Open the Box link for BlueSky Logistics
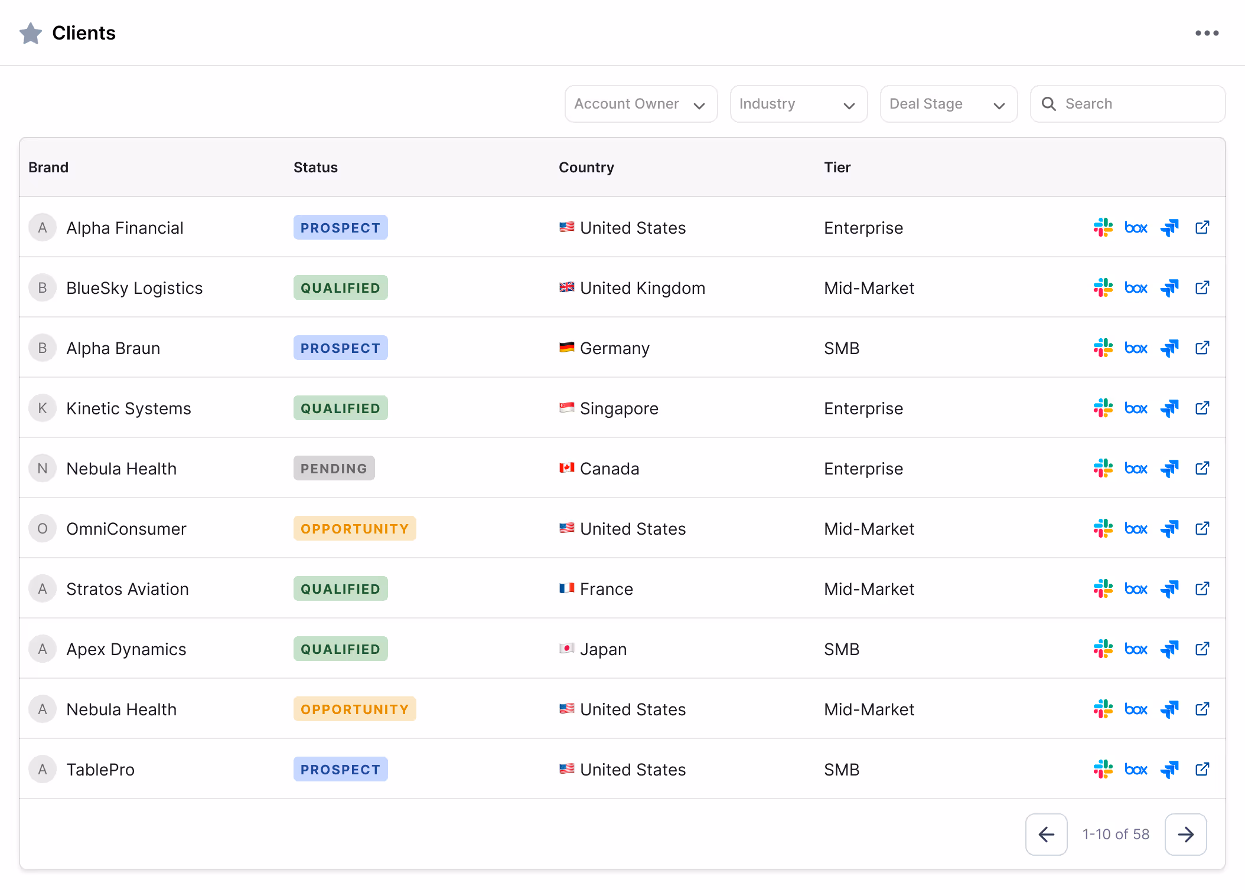Viewport: 1245px width, 890px height. coord(1136,287)
